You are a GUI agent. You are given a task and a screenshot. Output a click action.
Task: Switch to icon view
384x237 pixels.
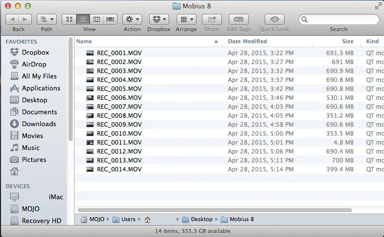click(69, 19)
